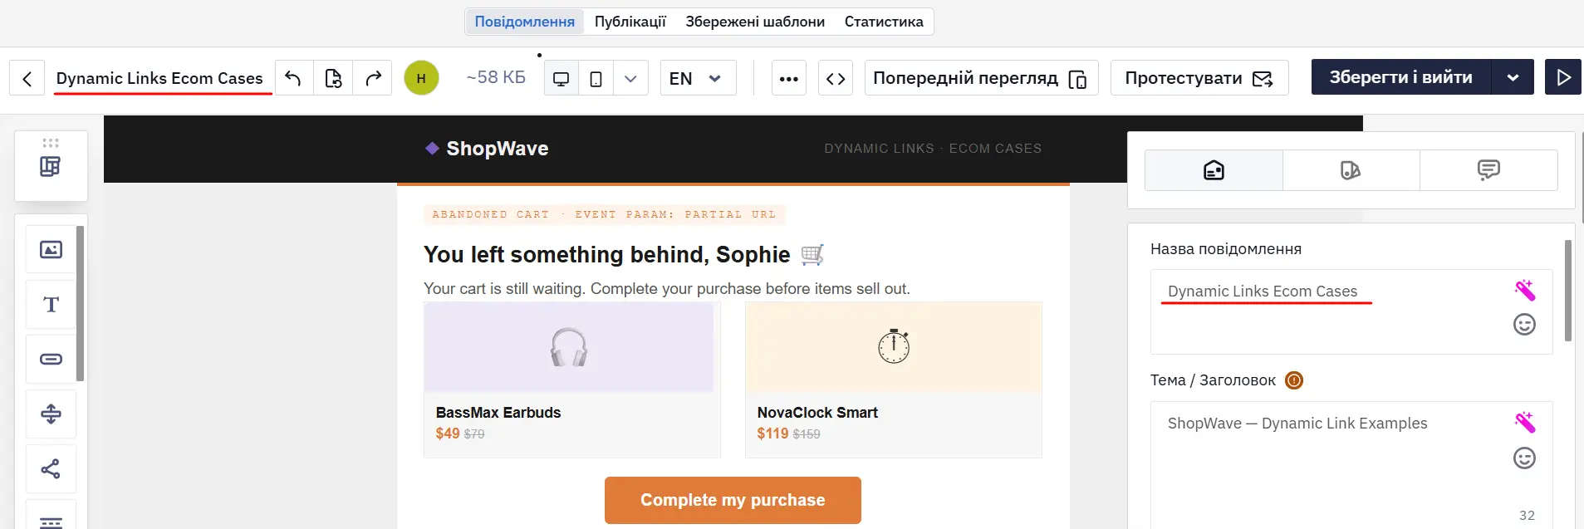Viewport: 1584px width, 529px height.
Task: Expand the save options dropdown arrow
Action: pos(1513,77)
